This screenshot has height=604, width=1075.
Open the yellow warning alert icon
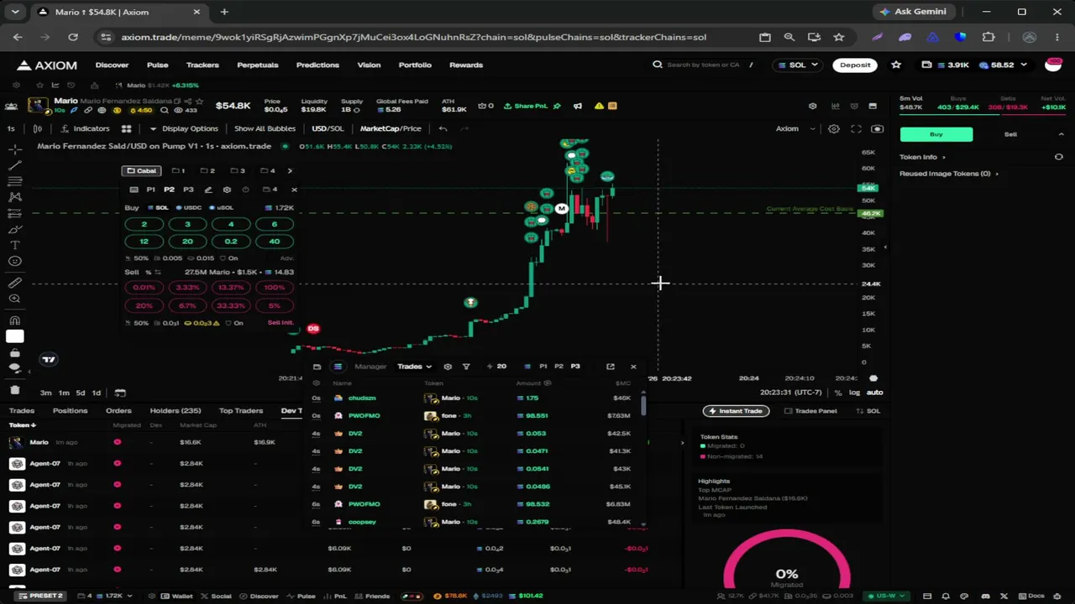(599, 106)
